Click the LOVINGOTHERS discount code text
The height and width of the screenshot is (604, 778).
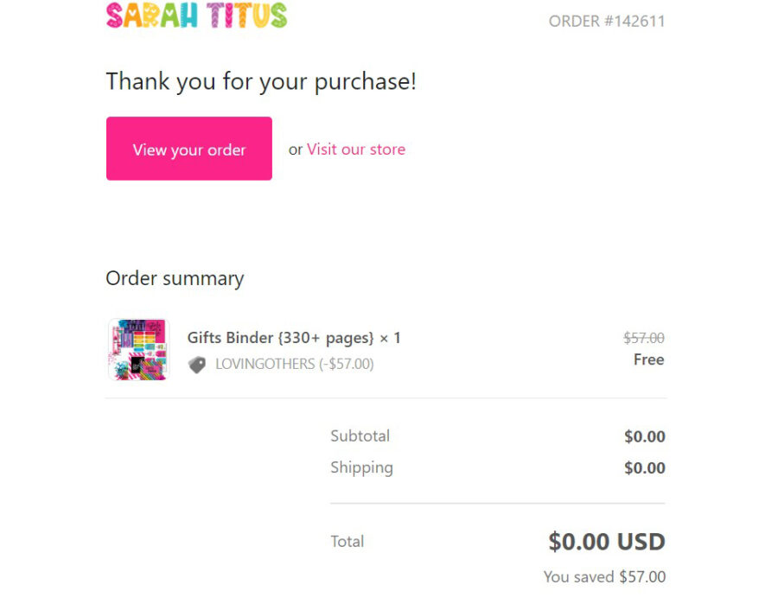click(x=294, y=365)
